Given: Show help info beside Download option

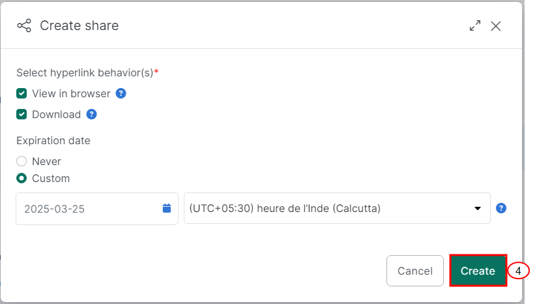Looking at the screenshot, I should pyautogui.click(x=91, y=114).
